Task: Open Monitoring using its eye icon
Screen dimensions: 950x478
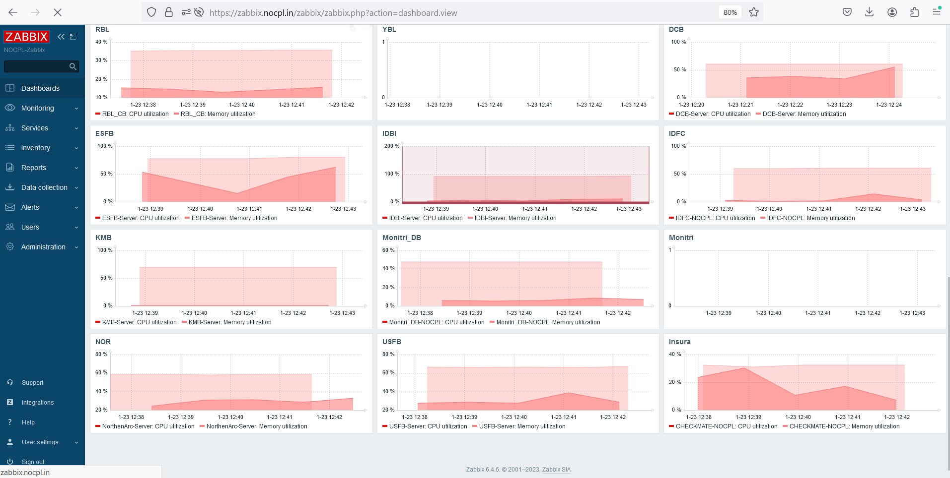Action: 10,108
